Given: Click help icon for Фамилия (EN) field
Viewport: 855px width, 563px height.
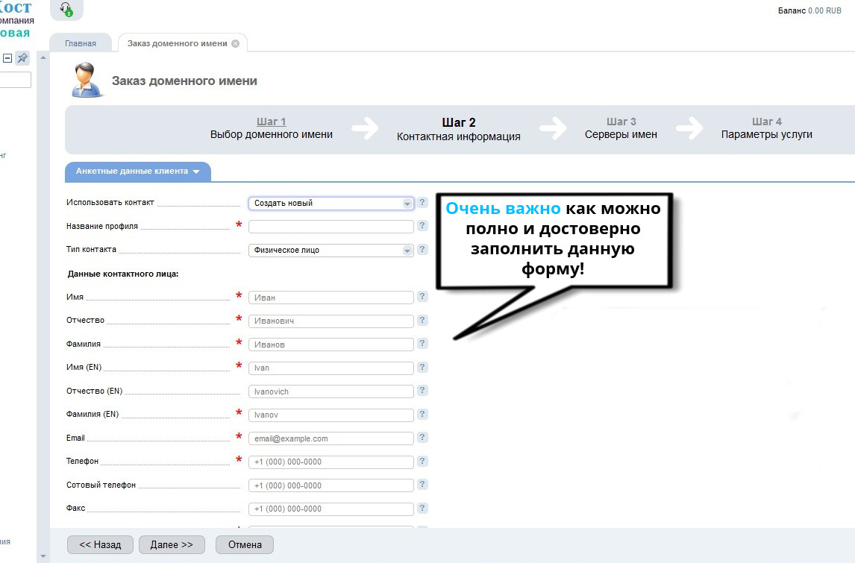Looking at the screenshot, I should 422,414.
